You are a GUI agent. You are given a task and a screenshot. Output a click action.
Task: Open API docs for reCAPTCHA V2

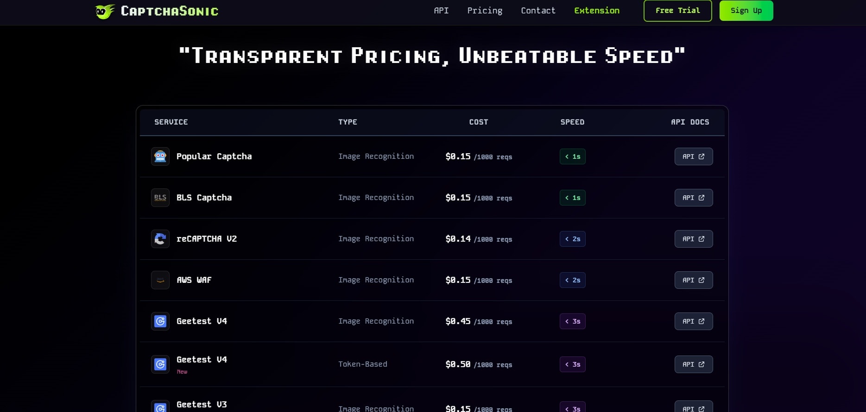click(x=693, y=239)
